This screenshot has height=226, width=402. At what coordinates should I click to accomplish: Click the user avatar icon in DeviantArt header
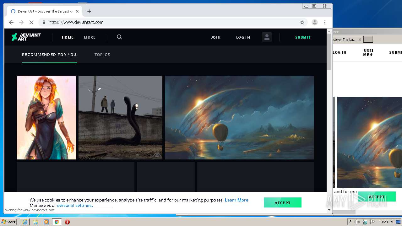click(267, 37)
